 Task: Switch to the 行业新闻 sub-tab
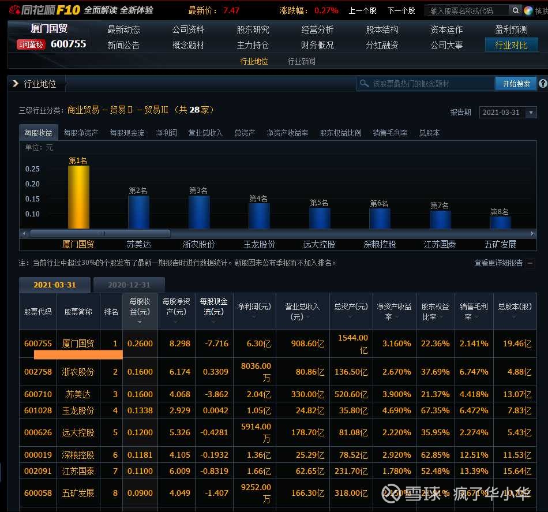coord(301,62)
